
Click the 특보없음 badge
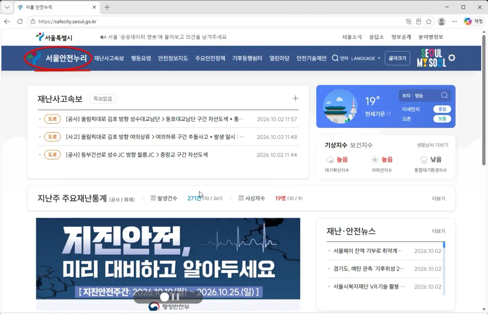[x=103, y=99]
